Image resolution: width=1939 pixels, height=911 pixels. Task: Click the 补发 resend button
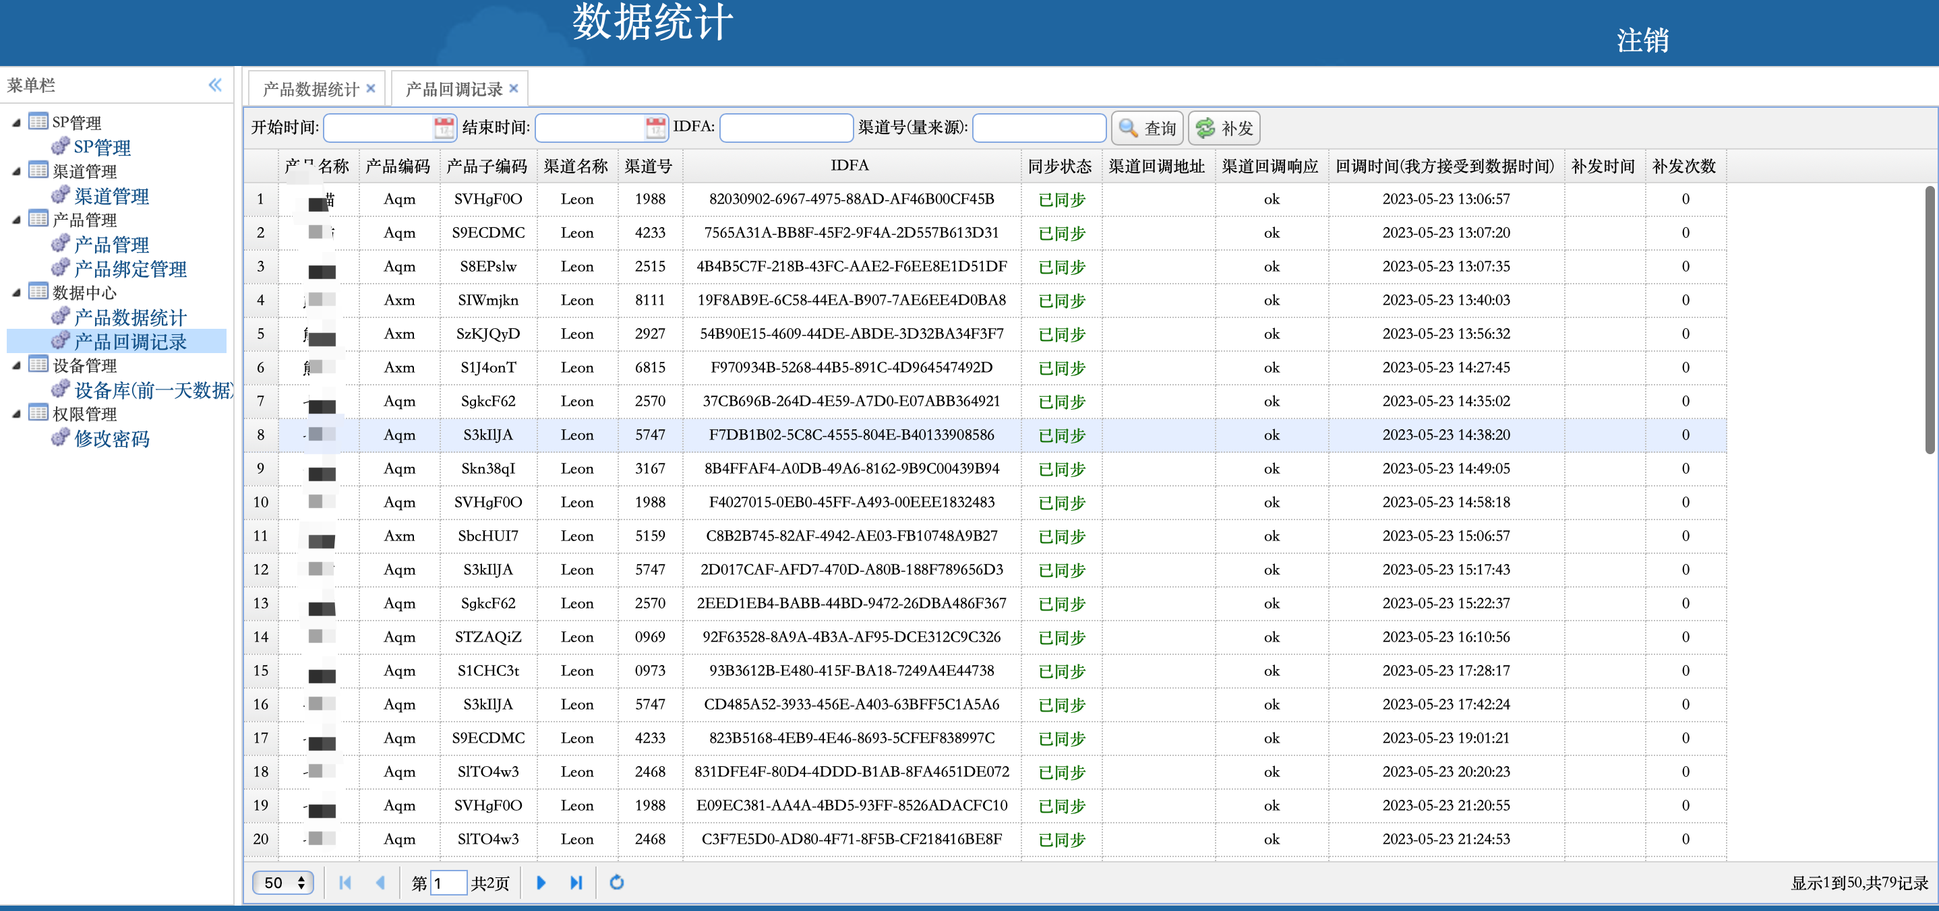point(1224,128)
